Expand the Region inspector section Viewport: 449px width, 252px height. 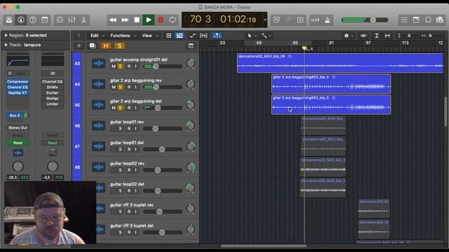pyautogui.click(x=6, y=36)
